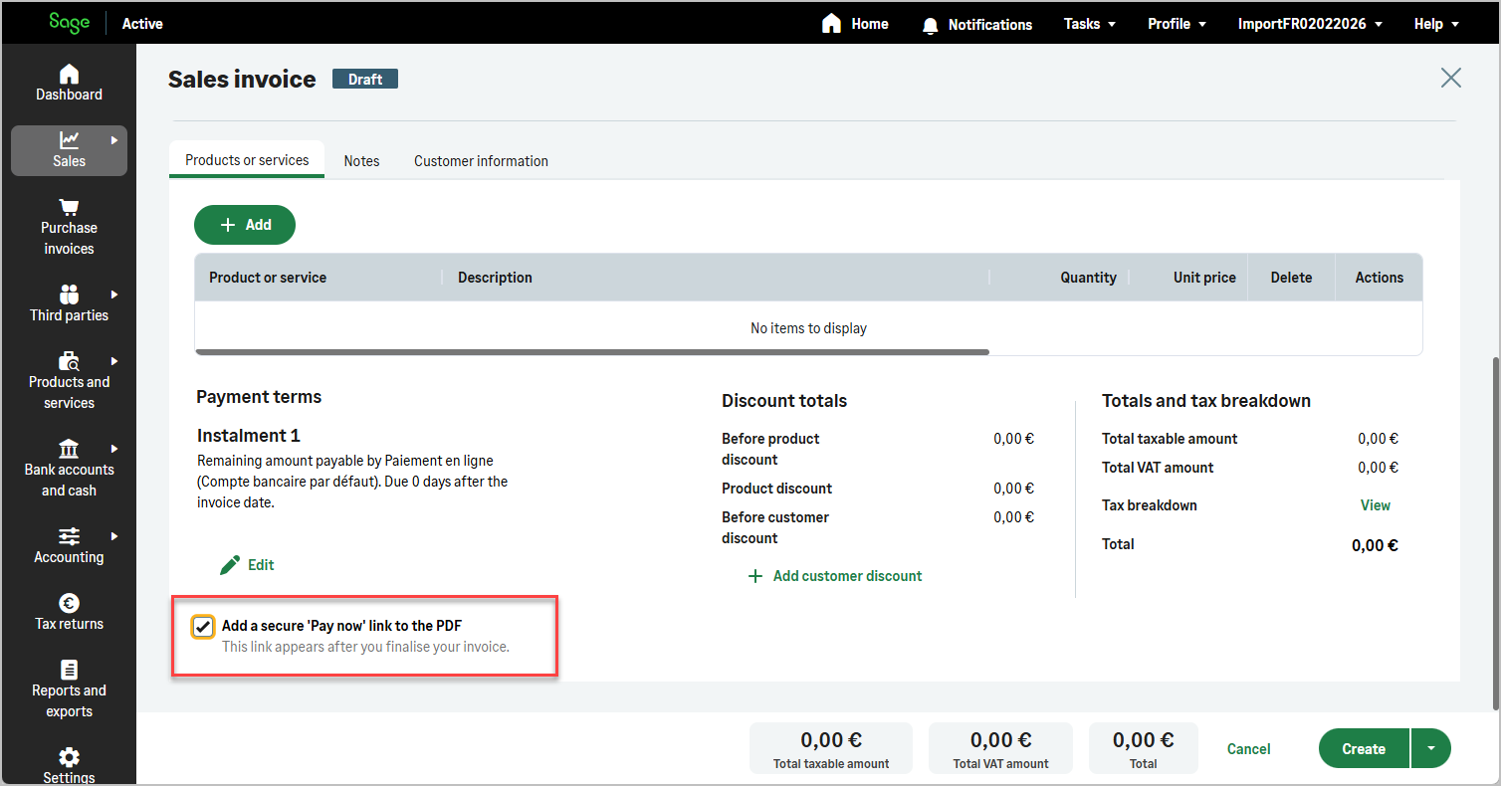Open Reports and exports document icon
The image size is (1501, 786).
69,670
